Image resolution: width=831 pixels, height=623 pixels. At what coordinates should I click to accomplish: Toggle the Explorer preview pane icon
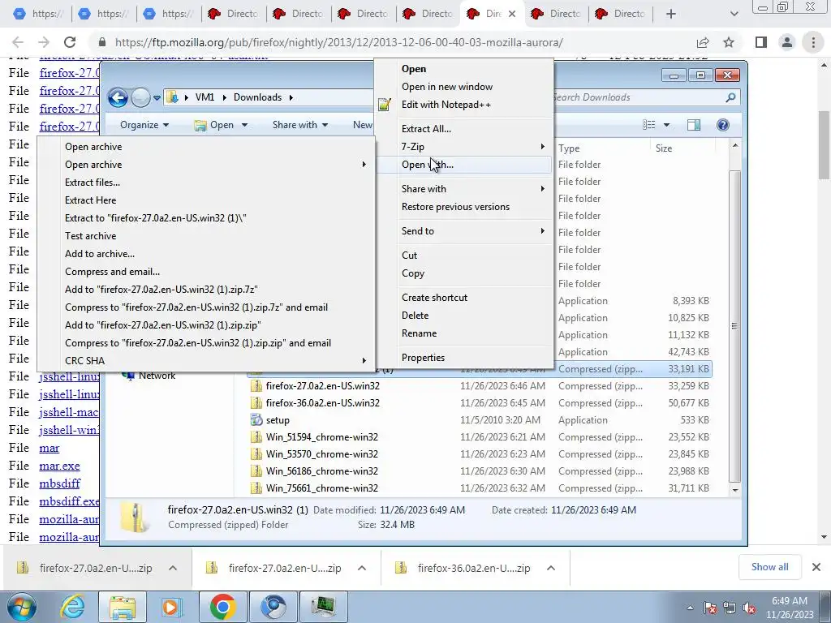pos(693,125)
